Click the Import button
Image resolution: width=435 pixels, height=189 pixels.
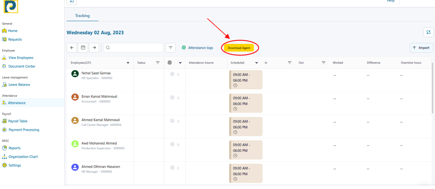(x=421, y=48)
